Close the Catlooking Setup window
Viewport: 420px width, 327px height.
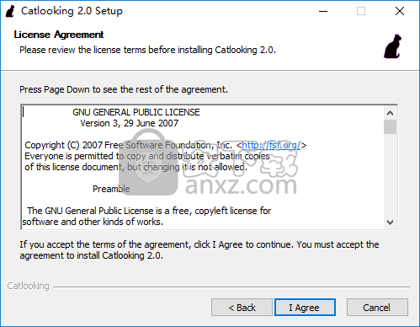tap(400, 11)
